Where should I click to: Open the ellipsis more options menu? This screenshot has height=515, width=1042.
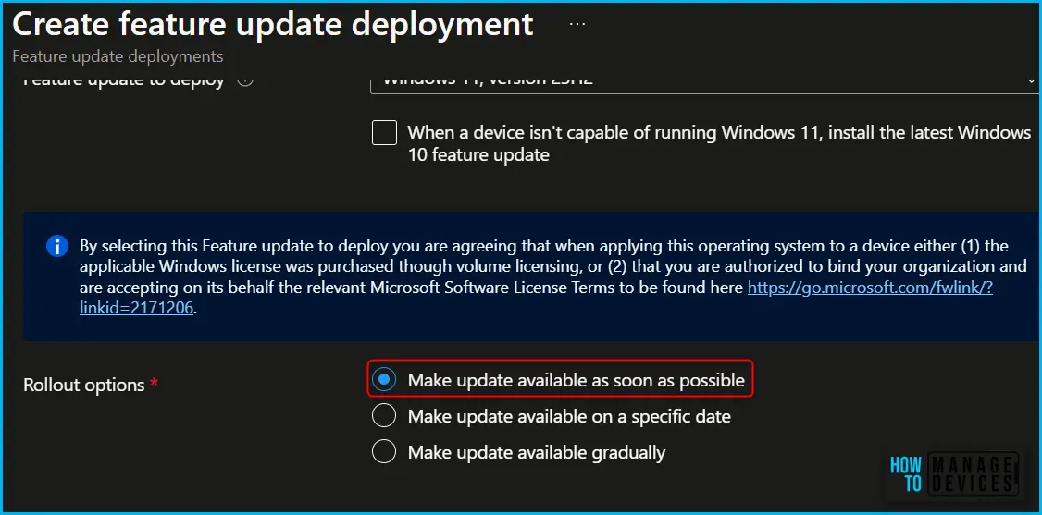577,24
